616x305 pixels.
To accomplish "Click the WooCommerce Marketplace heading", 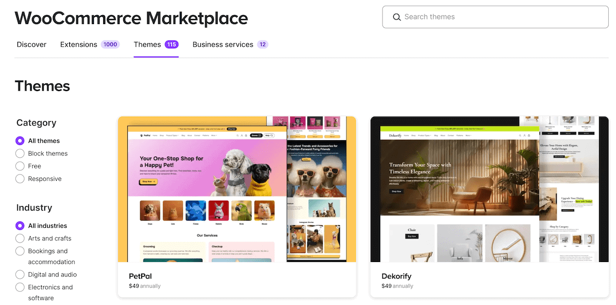I will tap(131, 18).
